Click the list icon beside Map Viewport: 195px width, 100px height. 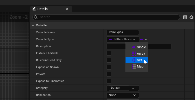134,66
